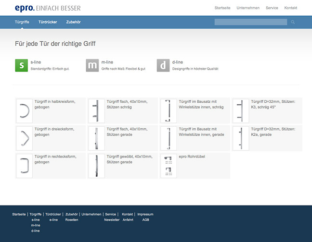Viewport: 312px width, 242px height.
Task: Select the gray d-line icon
Action: pyautogui.click(x=163, y=65)
